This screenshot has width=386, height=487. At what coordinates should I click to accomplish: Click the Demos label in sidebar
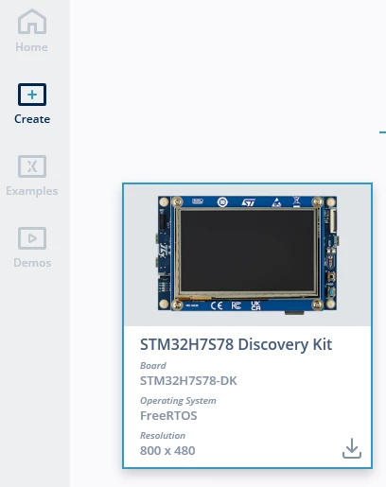point(32,263)
